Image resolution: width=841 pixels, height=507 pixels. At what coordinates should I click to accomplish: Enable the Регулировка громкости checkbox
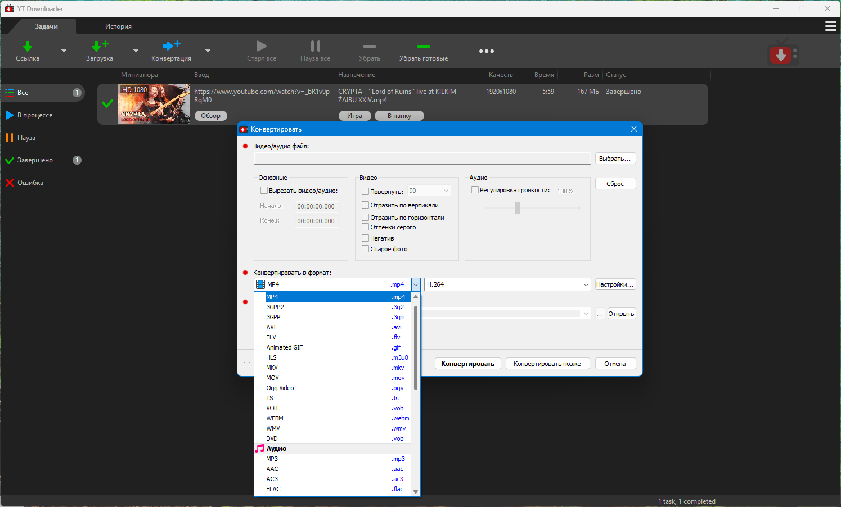point(475,190)
